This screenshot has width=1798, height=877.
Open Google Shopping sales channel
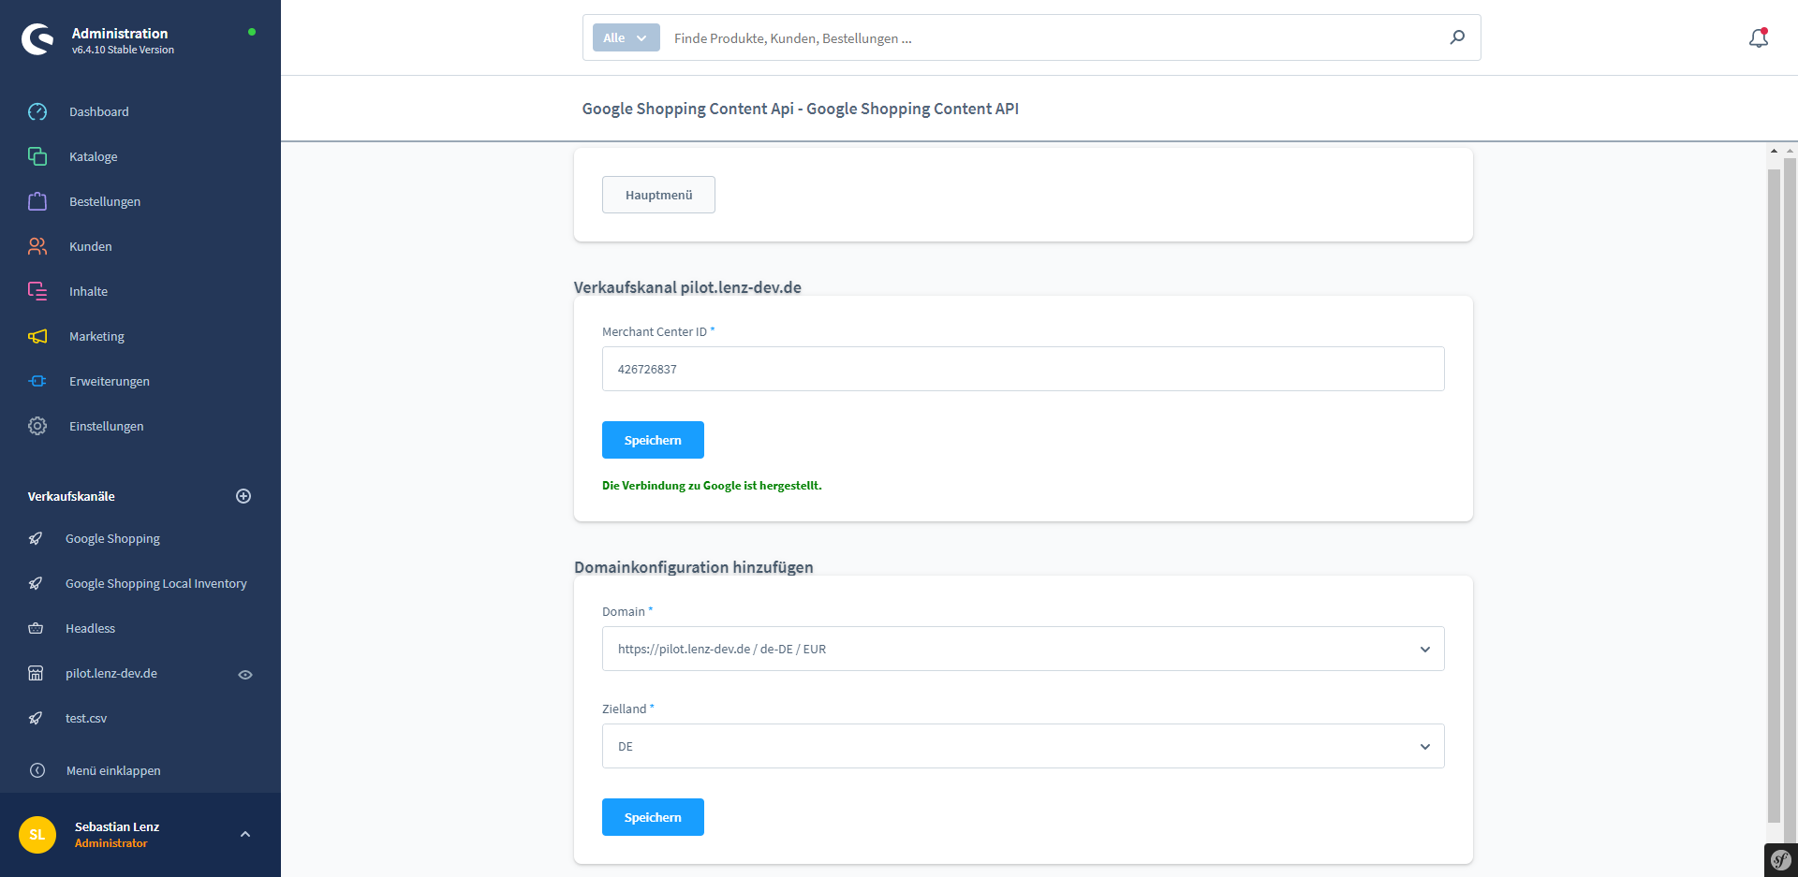click(x=112, y=538)
